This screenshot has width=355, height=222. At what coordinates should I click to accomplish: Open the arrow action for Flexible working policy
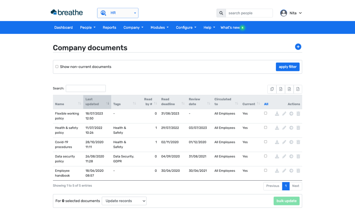click(291, 113)
